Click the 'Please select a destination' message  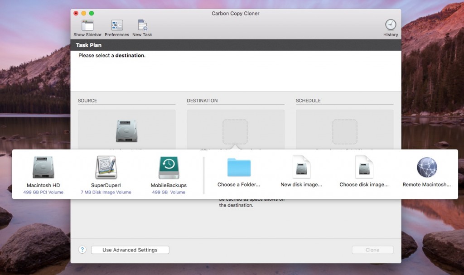click(x=112, y=55)
